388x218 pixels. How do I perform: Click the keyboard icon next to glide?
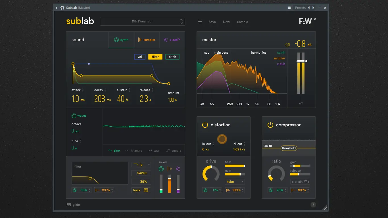pos(68,204)
